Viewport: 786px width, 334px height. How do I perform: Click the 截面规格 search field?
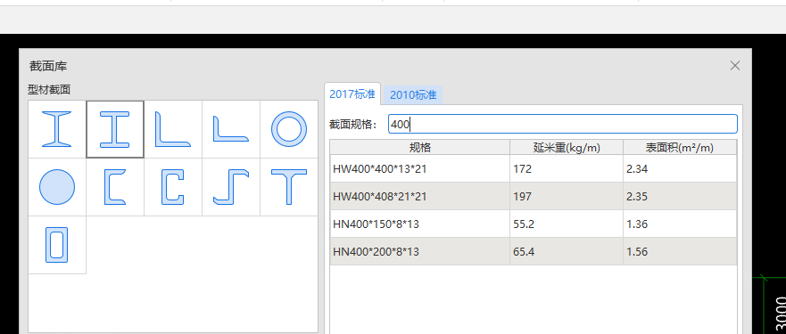[x=562, y=124]
